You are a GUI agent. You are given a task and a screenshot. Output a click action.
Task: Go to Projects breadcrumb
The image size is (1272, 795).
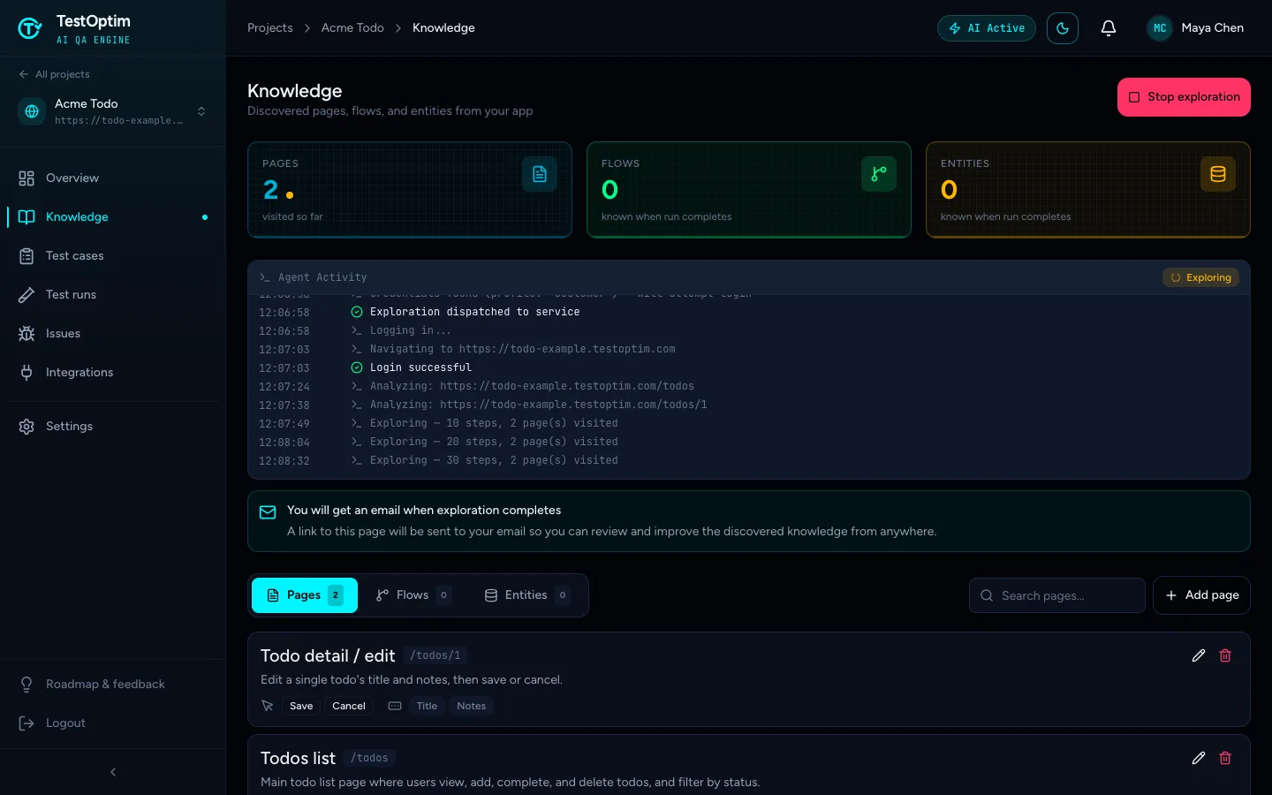pos(270,28)
